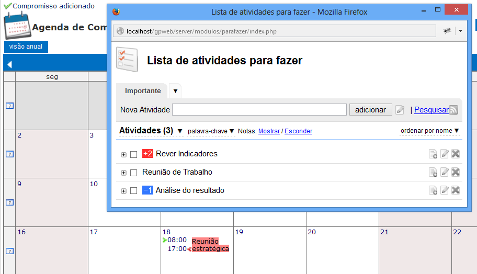
Task: Open week view icon for the week of day 16
Action: (10, 251)
